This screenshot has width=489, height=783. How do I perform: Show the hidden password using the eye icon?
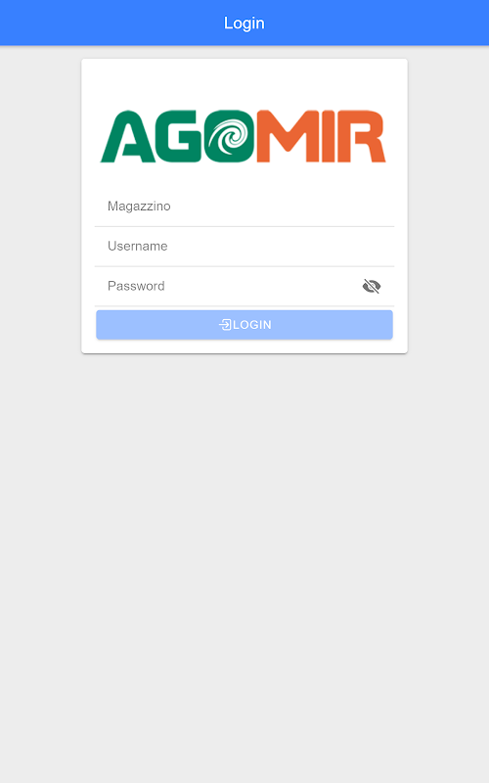point(372,286)
